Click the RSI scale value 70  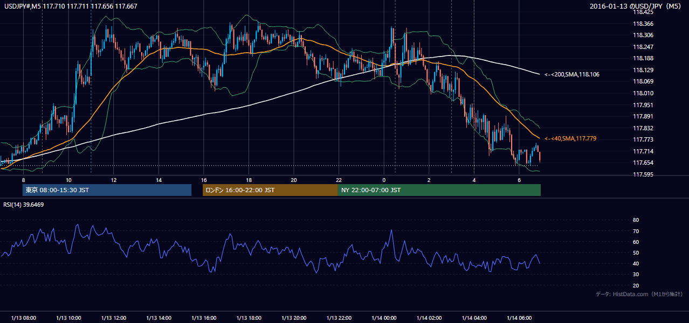[x=636, y=231]
